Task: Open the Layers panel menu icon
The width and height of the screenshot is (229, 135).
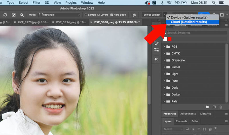Action: [226, 121]
